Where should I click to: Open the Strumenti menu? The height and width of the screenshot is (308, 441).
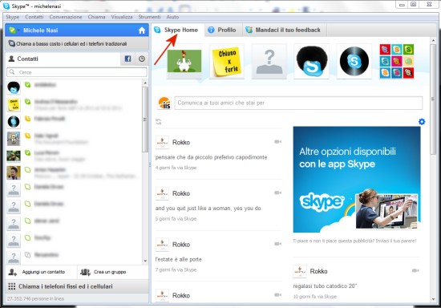pyautogui.click(x=149, y=17)
